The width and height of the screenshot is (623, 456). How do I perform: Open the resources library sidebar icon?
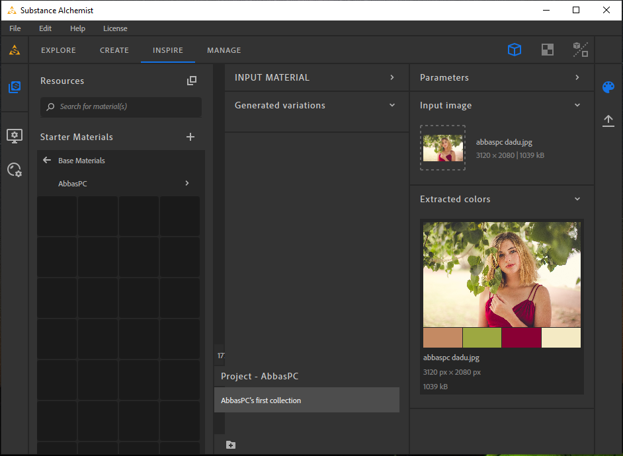pos(15,87)
